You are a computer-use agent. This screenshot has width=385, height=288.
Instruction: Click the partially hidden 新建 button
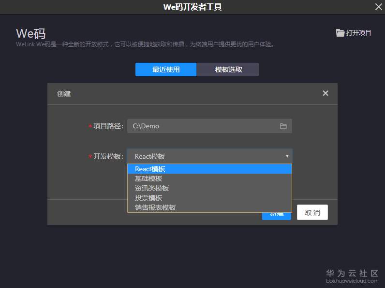tap(277, 216)
